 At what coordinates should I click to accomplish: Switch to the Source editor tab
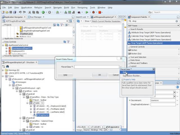86,130
